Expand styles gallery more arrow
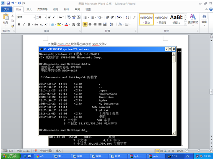 [x=185, y=24]
